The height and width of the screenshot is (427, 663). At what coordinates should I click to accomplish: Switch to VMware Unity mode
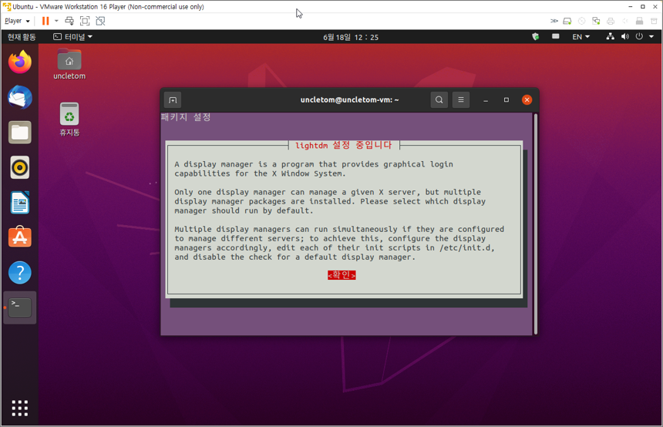click(100, 21)
